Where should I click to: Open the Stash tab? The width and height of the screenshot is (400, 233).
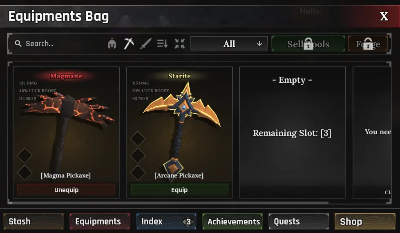click(34, 221)
